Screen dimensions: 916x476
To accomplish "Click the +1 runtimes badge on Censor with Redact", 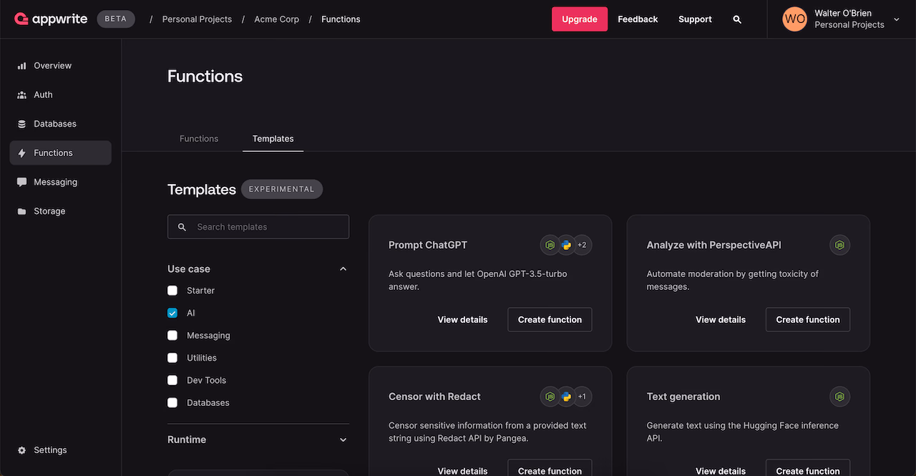I will [582, 397].
